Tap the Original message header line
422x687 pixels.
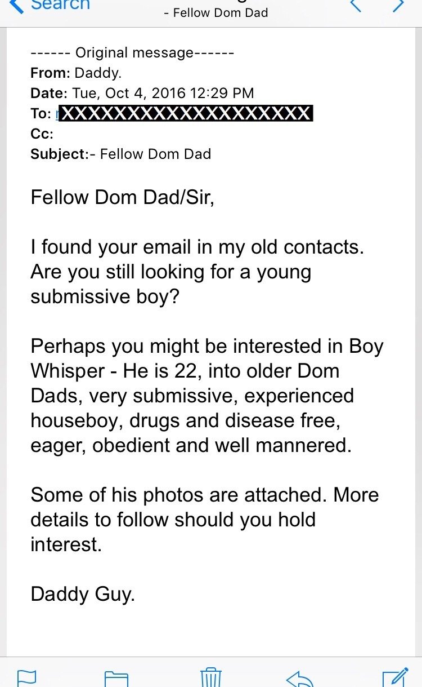click(x=132, y=53)
